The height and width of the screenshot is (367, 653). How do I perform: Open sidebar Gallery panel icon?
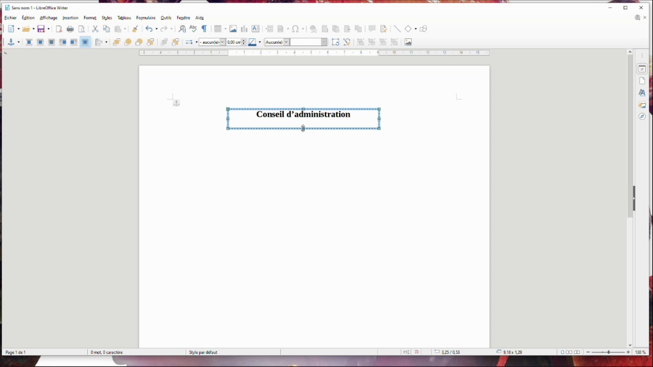642,105
